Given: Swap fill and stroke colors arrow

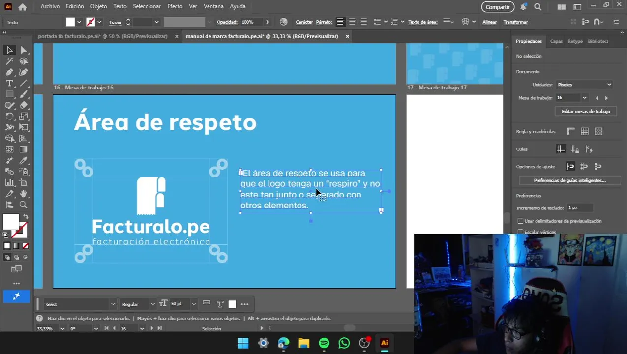Looking at the screenshot, I should tap(26, 217).
